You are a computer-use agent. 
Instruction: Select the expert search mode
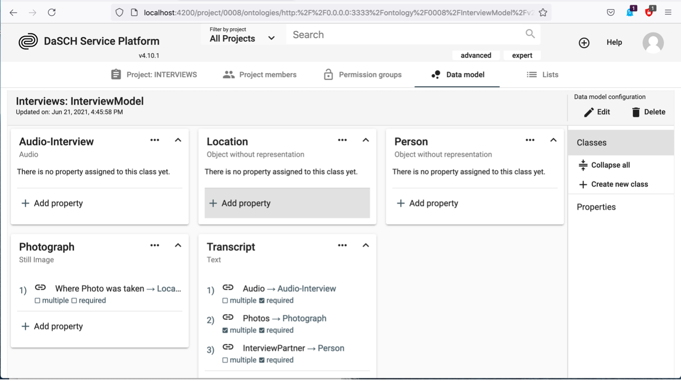point(522,55)
